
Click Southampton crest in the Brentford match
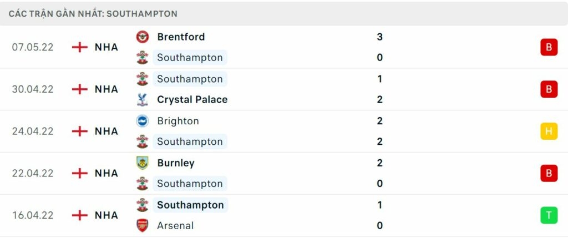point(143,57)
